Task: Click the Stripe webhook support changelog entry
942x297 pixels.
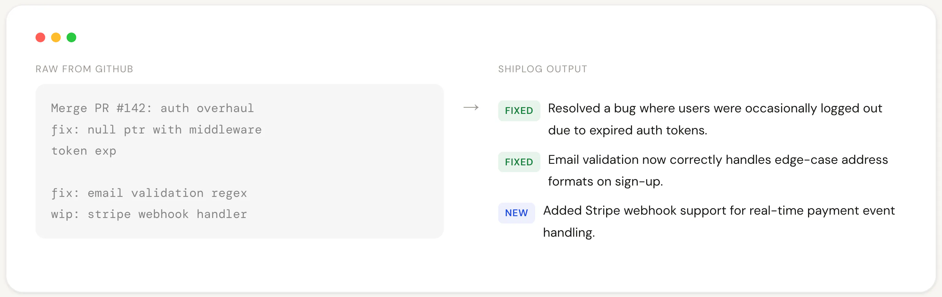Action: (x=719, y=221)
